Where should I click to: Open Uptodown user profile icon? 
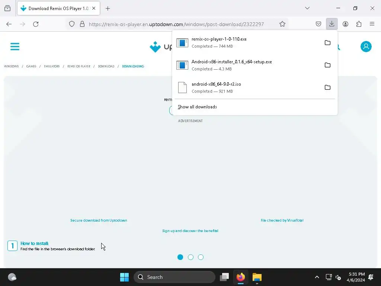point(366,47)
